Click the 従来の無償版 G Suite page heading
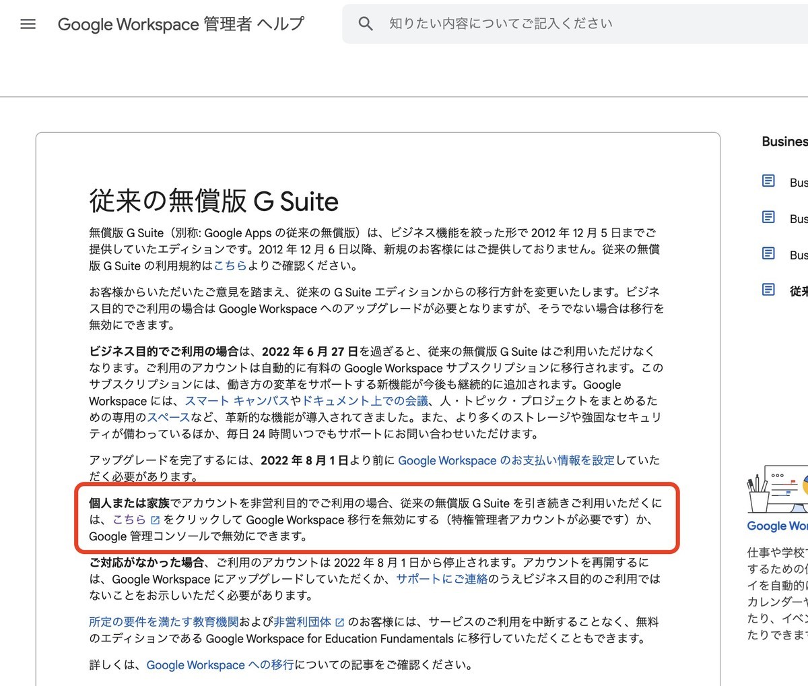This screenshot has height=686, width=808. tap(214, 201)
